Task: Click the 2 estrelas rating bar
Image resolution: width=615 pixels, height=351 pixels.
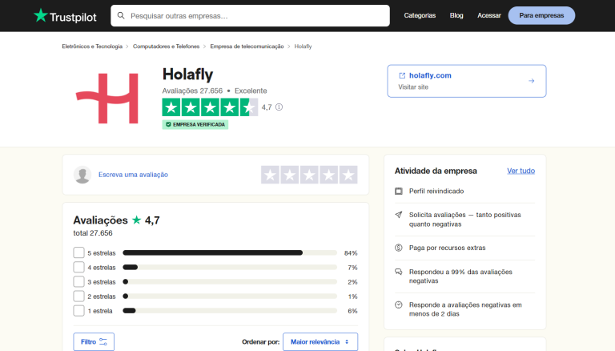Action: tap(230, 297)
